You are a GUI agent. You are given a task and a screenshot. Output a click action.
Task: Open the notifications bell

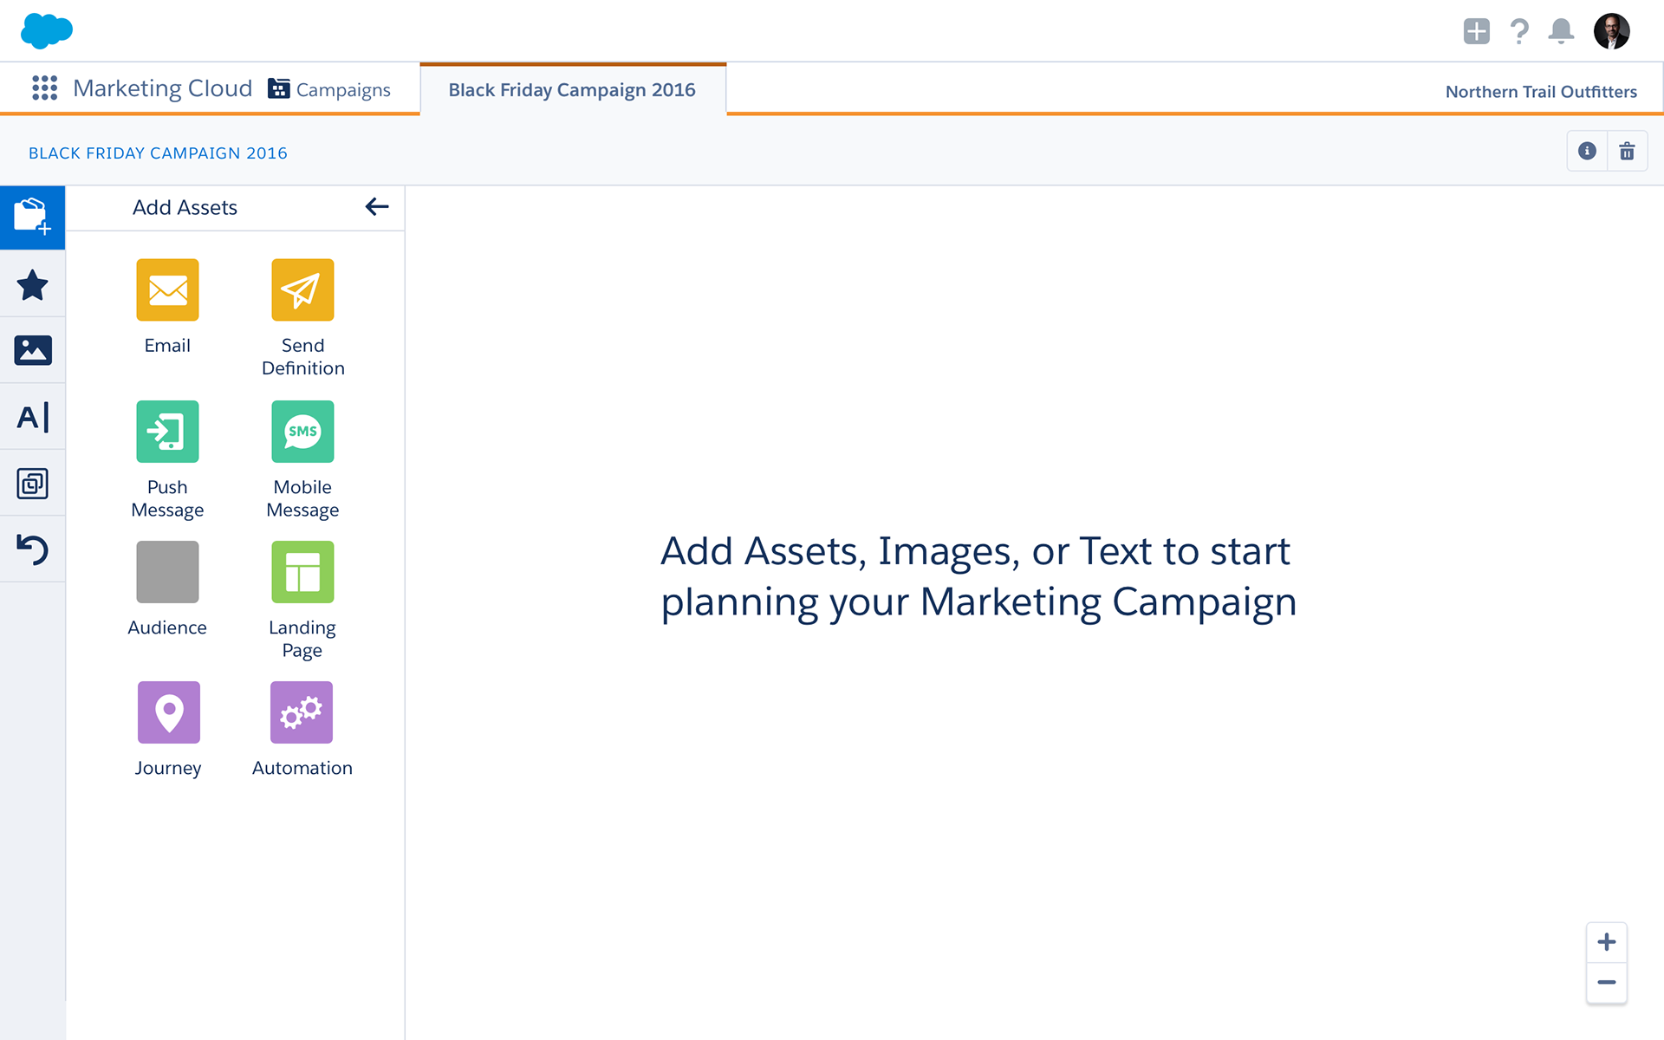(x=1561, y=31)
